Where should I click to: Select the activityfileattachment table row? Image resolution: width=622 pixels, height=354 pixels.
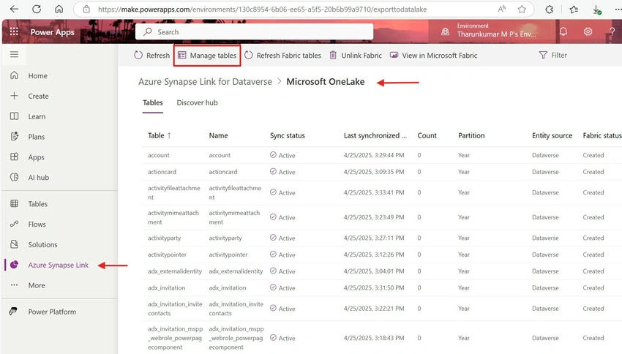click(381, 192)
